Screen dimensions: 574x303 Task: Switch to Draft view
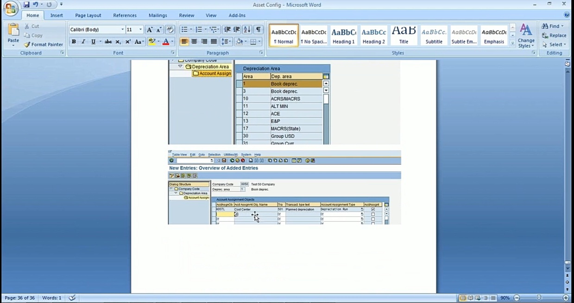pyautogui.click(x=493, y=298)
